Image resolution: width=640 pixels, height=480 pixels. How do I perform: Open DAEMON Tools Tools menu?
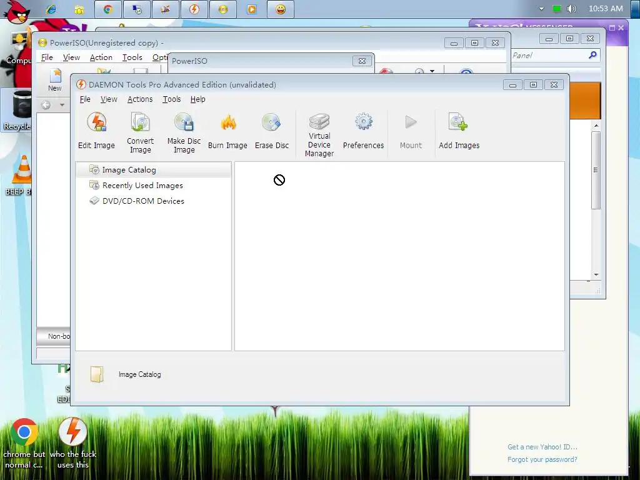(x=171, y=99)
